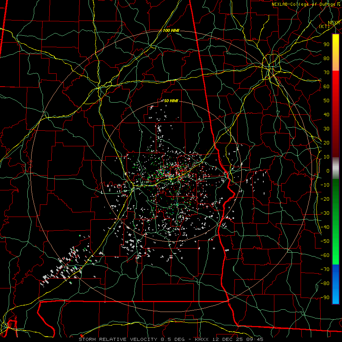The height and width of the screenshot is (342, 342).
Task: Select the -30 value on the velocity scale
Action: click(325, 213)
